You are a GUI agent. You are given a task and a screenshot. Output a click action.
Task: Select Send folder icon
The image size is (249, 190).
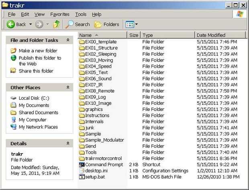tap(82, 146)
